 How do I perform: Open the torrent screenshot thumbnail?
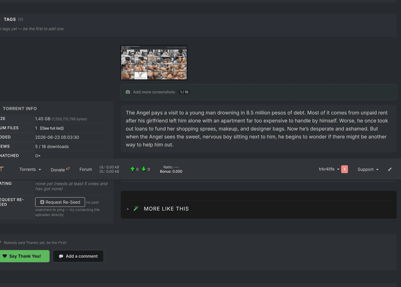click(x=154, y=63)
